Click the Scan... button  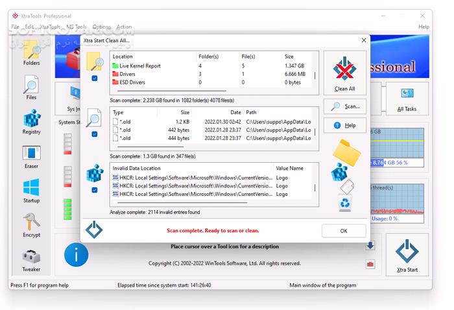(345, 106)
